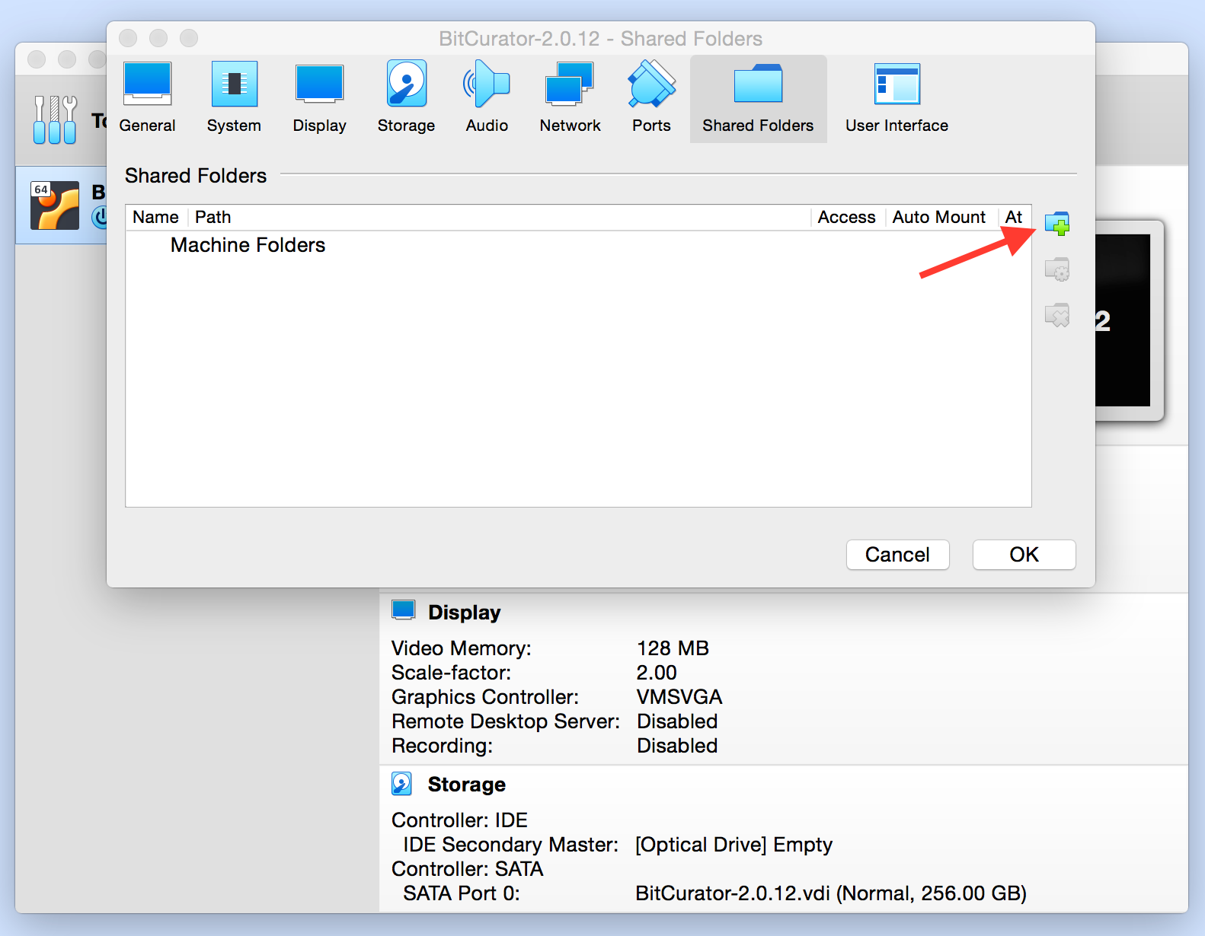Click the 'Remote Desktop Server:' label
Image resolution: width=1205 pixels, height=936 pixels.
pyautogui.click(x=506, y=721)
